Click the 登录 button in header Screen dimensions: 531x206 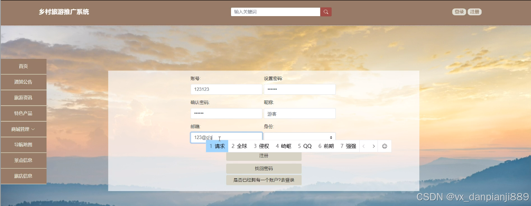(459, 12)
